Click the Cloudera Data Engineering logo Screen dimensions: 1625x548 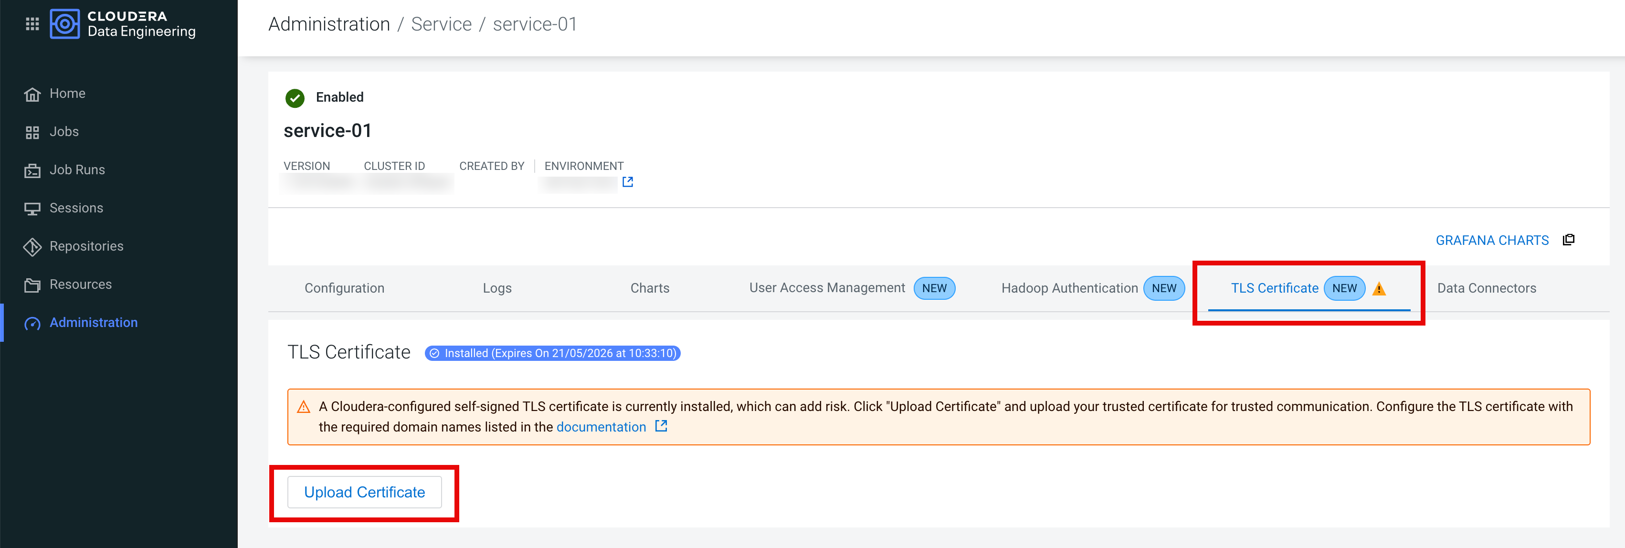pyautogui.click(x=65, y=24)
